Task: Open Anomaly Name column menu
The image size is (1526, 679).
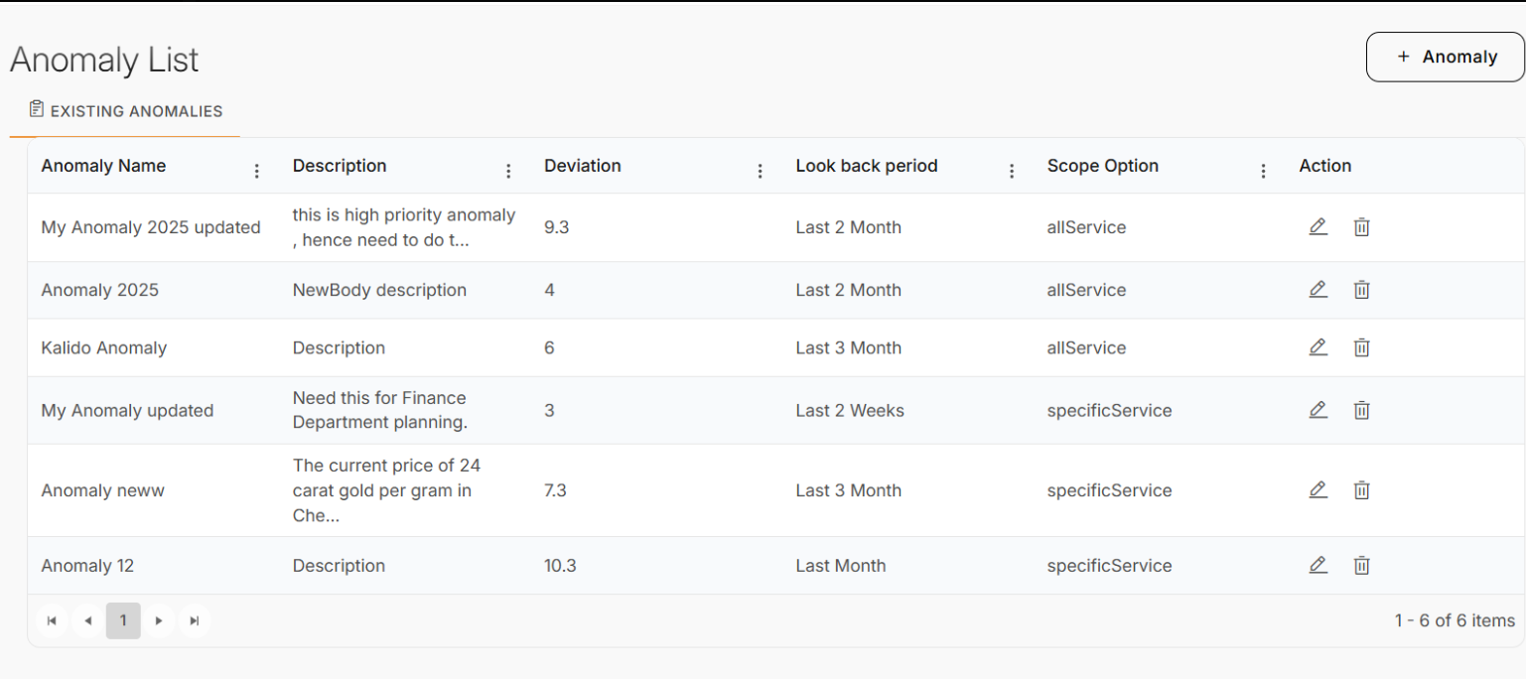Action: point(257,171)
